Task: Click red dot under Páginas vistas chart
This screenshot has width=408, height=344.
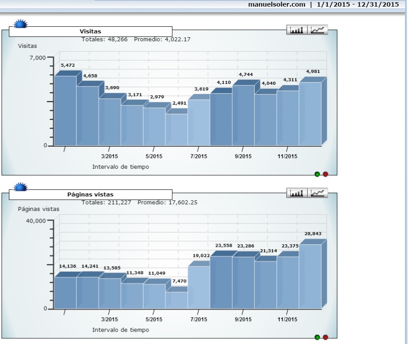Action: [325, 337]
